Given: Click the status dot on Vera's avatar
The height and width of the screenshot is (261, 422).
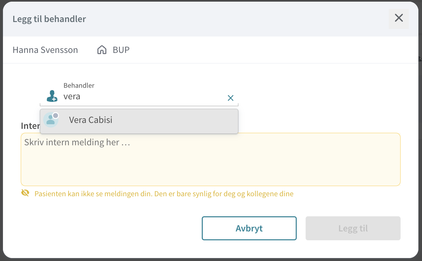Looking at the screenshot, I should point(55,115).
